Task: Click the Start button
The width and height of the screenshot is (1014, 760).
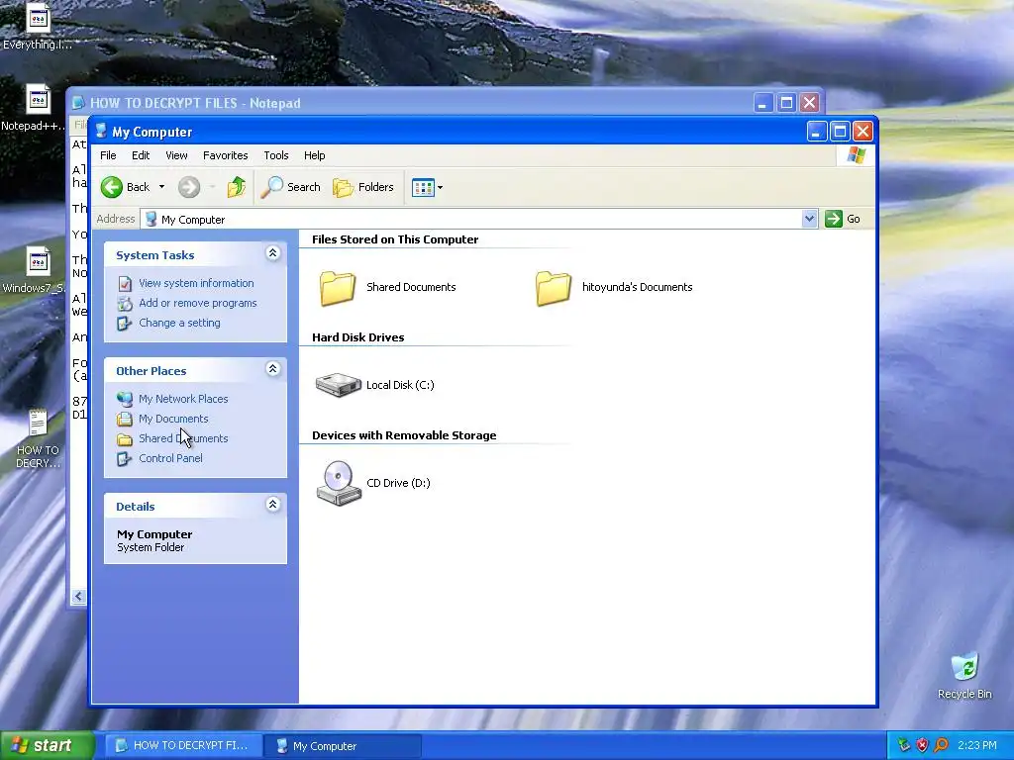Action: click(48, 745)
